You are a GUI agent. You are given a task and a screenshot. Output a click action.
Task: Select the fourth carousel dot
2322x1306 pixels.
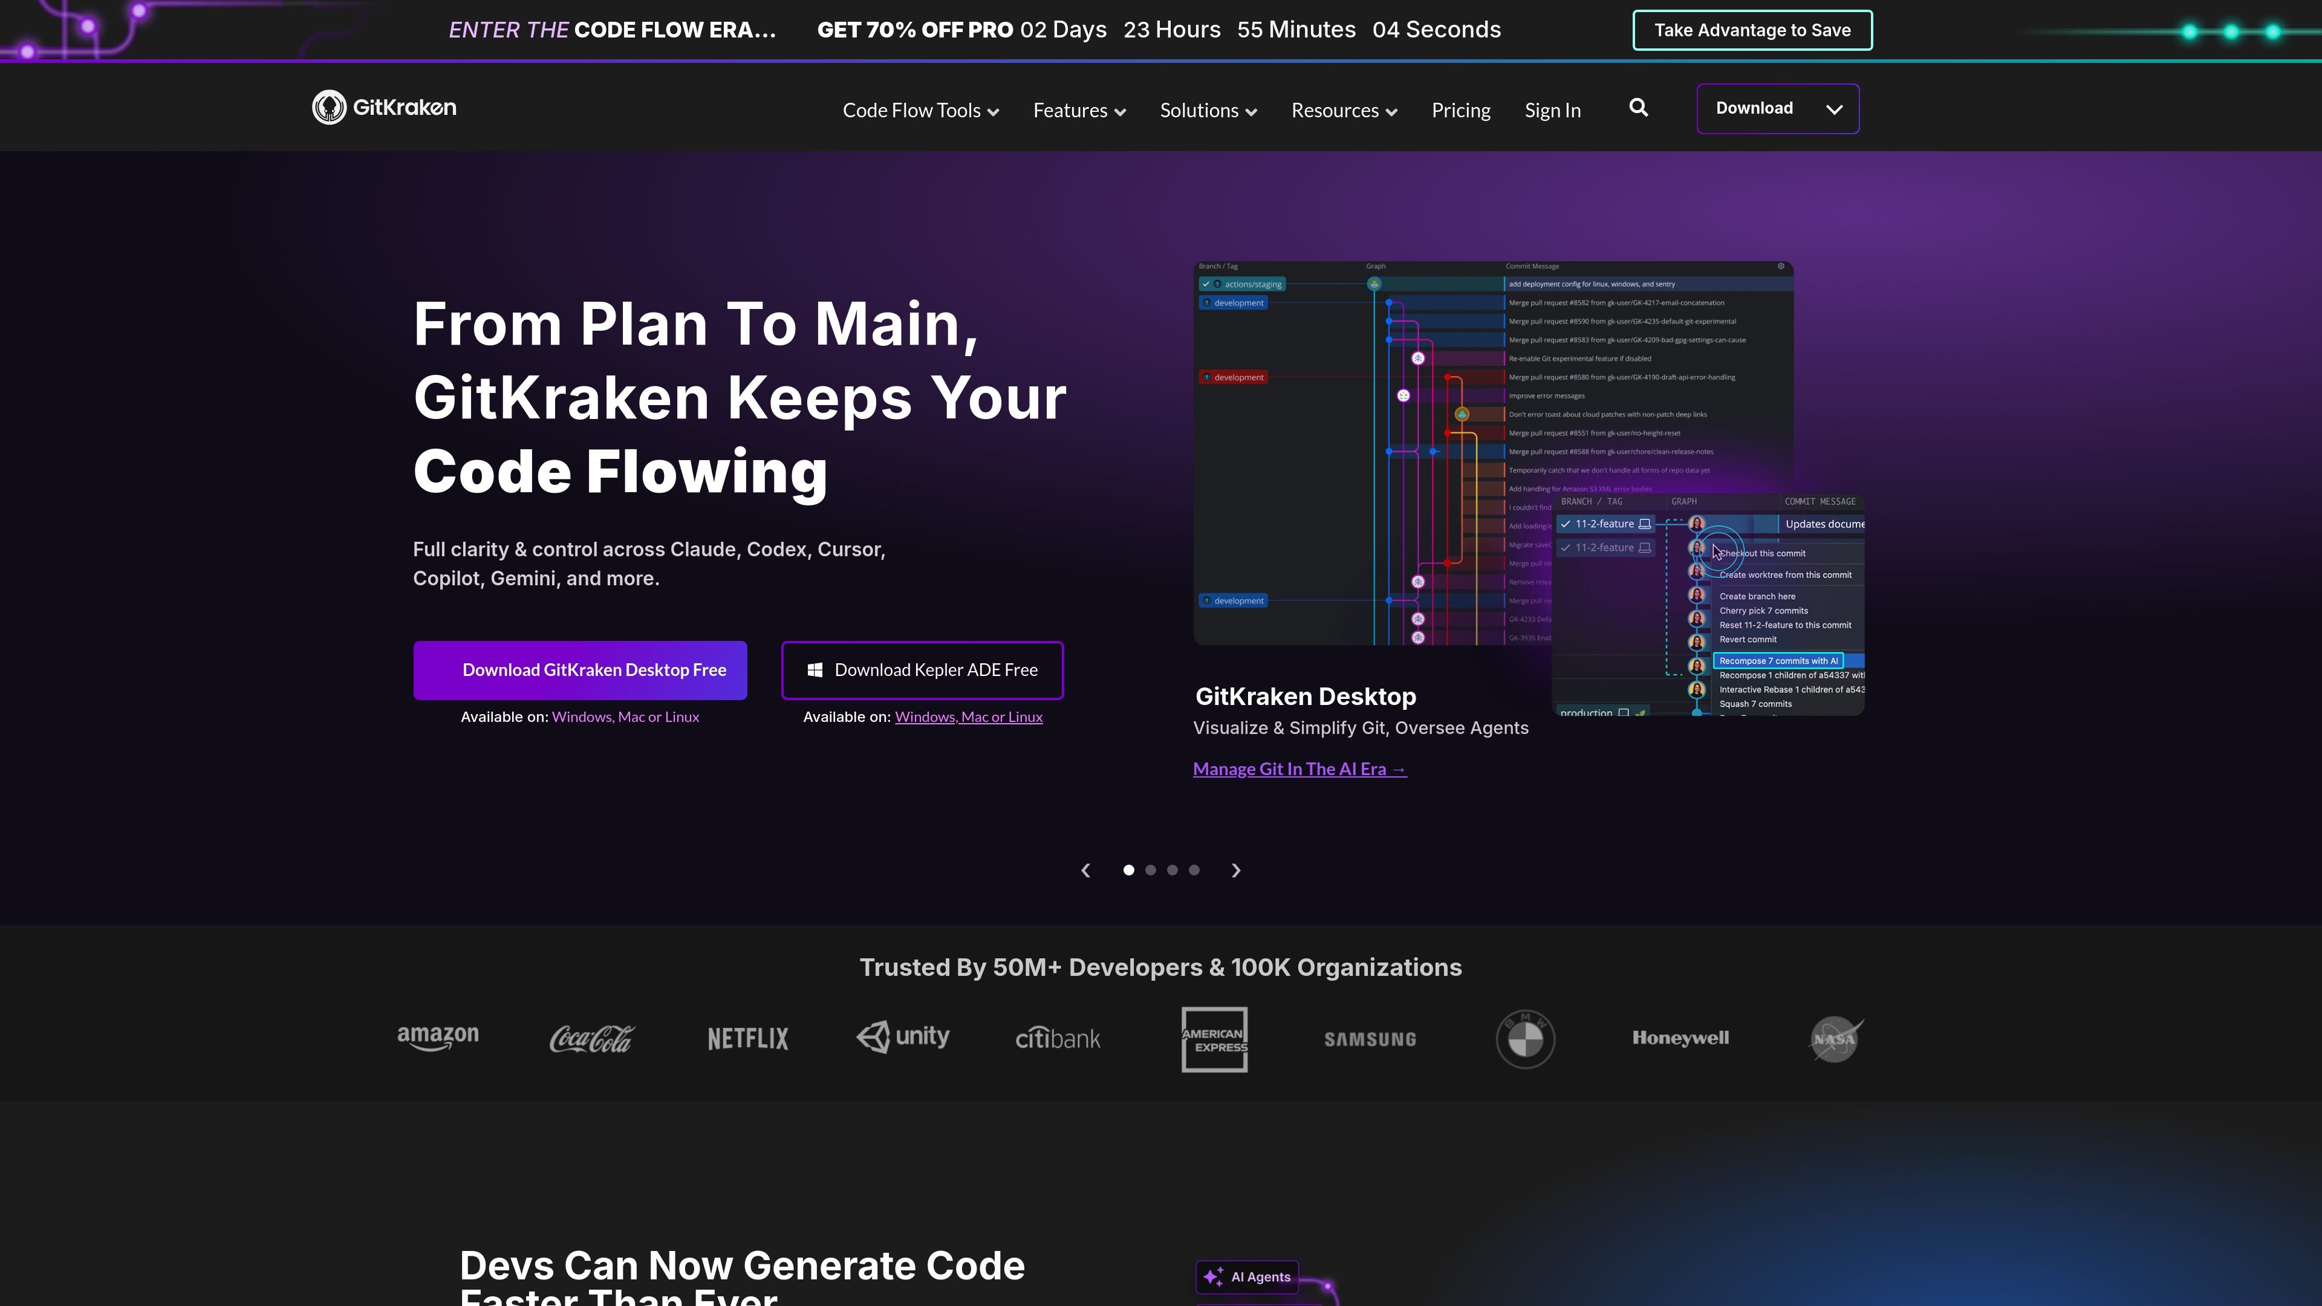(1194, 870)
